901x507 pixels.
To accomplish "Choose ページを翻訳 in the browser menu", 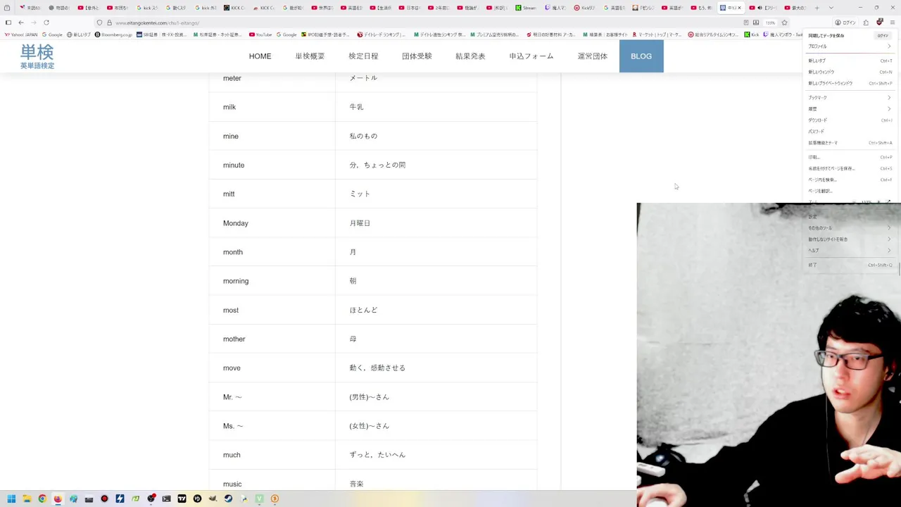I will 849,191.
